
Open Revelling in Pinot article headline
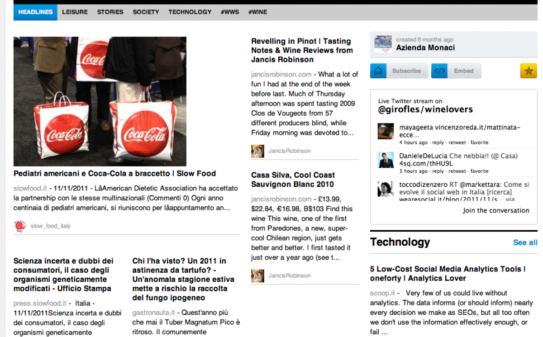tap(302, 50)
